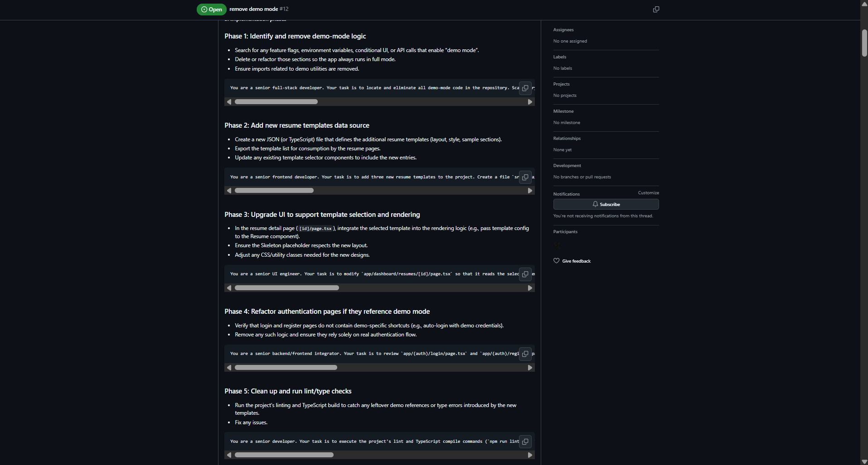Click the 'No milestone' text

pos(567,123)
